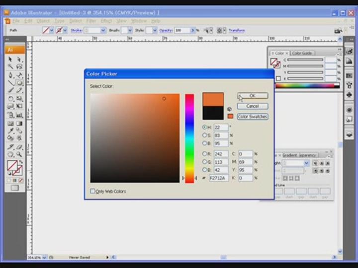Open the Style dropdown

tap(155, 30)
